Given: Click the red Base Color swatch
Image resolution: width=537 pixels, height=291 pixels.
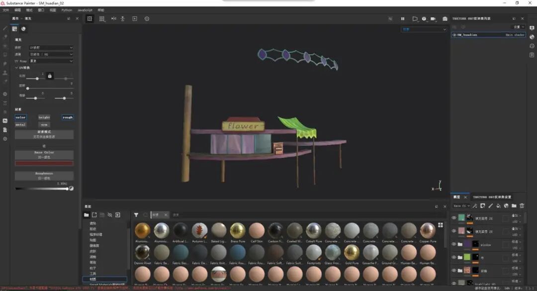Looking at the screenshot, I should coord(44,164).
